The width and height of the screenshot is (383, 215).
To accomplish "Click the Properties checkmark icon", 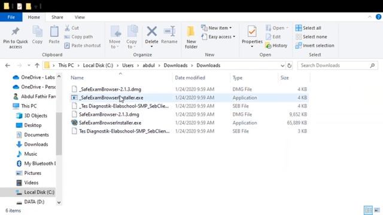I will click(252, 31).
